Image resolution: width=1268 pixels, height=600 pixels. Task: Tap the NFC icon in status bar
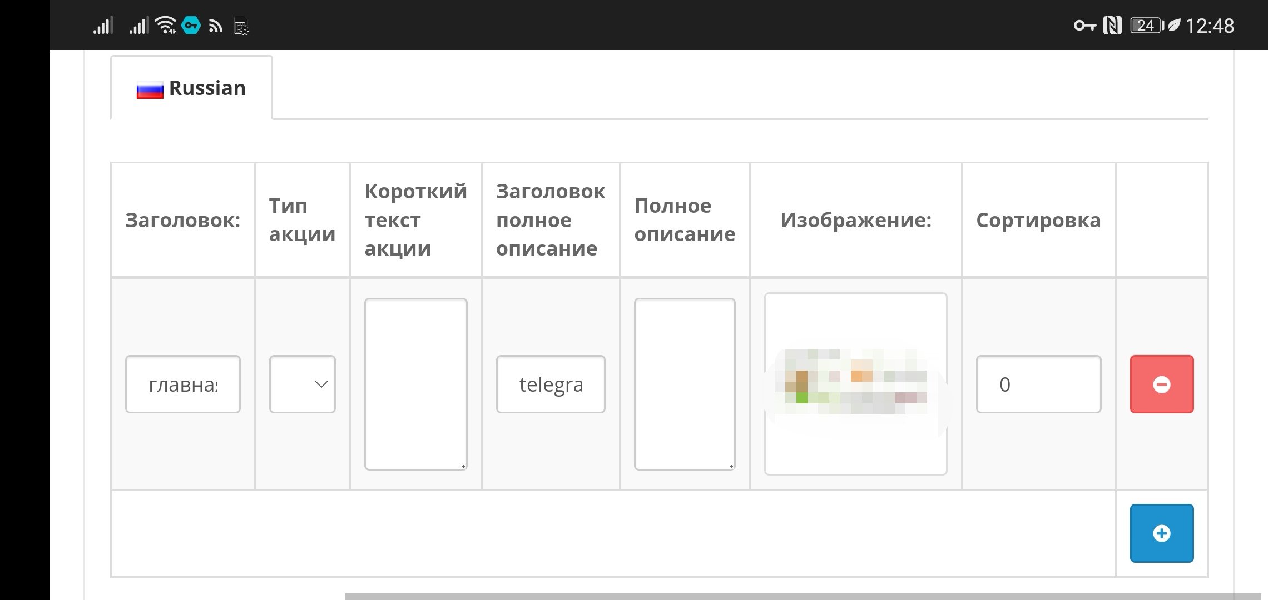[1112, 26]
